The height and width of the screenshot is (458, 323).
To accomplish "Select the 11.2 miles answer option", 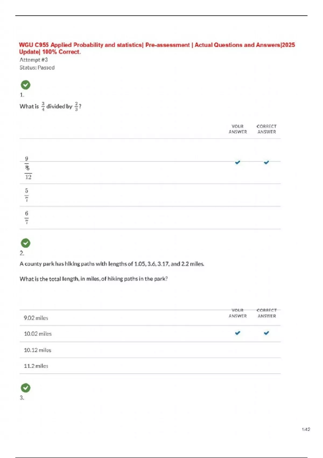I will pos(36,366).
